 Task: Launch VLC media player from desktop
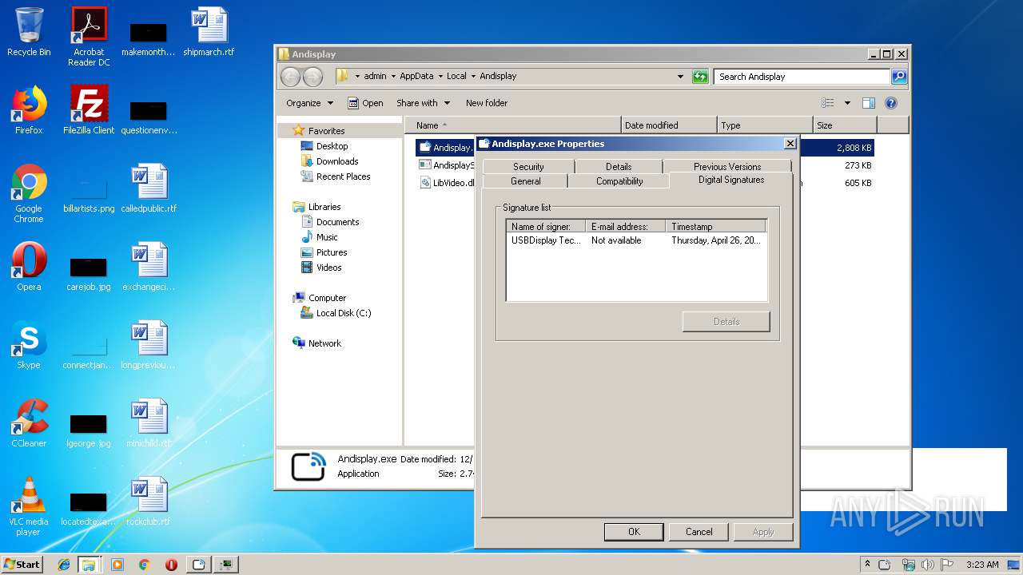coord(29,500)
